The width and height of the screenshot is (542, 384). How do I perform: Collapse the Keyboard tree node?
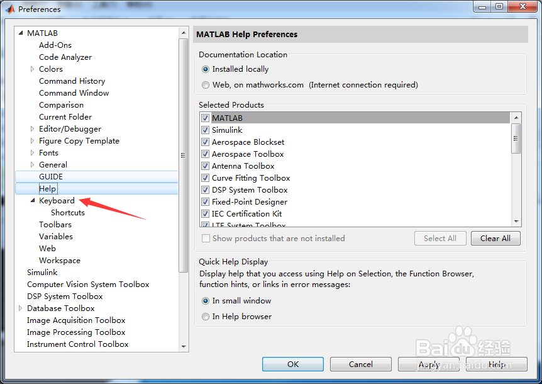(x=33, y=200)
